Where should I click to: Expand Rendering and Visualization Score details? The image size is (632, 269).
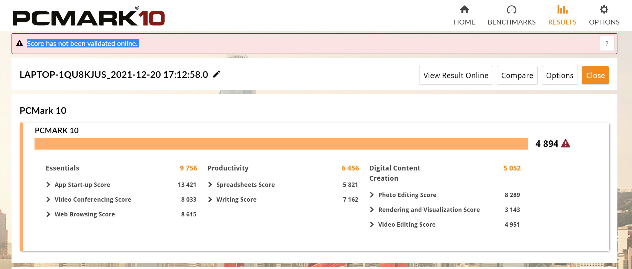[372, 210]
